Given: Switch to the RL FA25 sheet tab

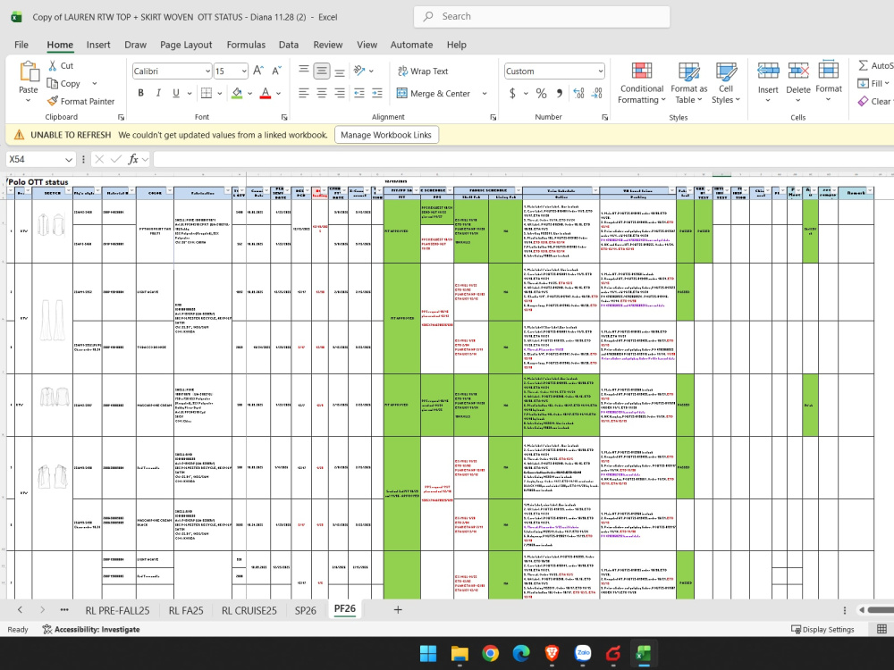Looking at the screenshot, I should [186, 610].
